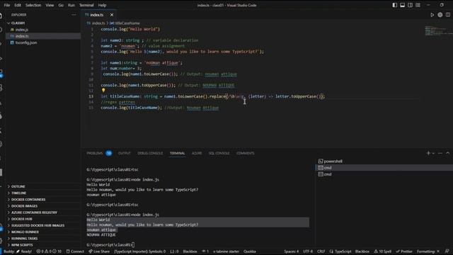Expand the DOCKER CONTAINERS section

pyautogui.click(x=43, y=200)
